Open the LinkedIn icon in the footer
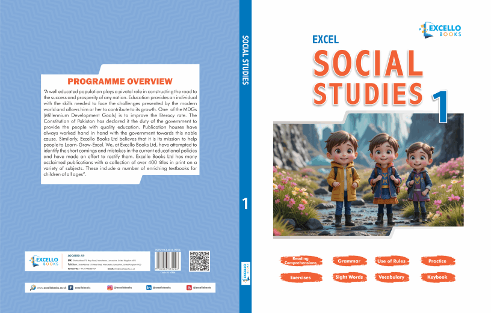491x313 pixels. (149, 288)
